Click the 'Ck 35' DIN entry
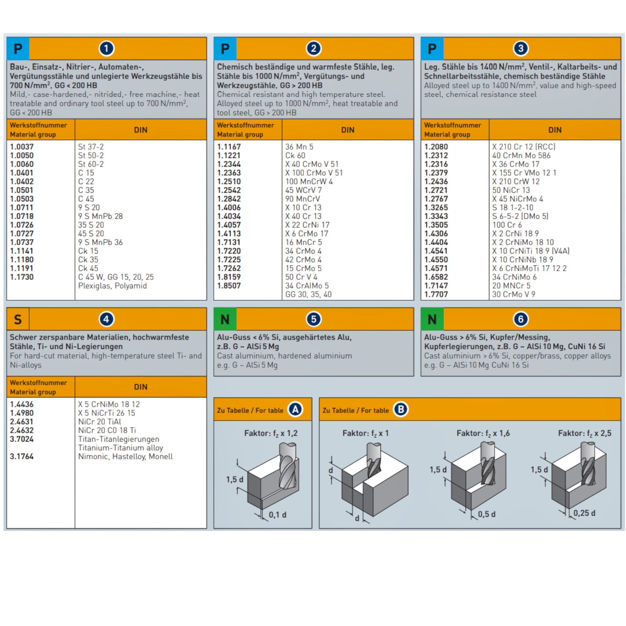This screenshot has height=626, width=626. 88,259
